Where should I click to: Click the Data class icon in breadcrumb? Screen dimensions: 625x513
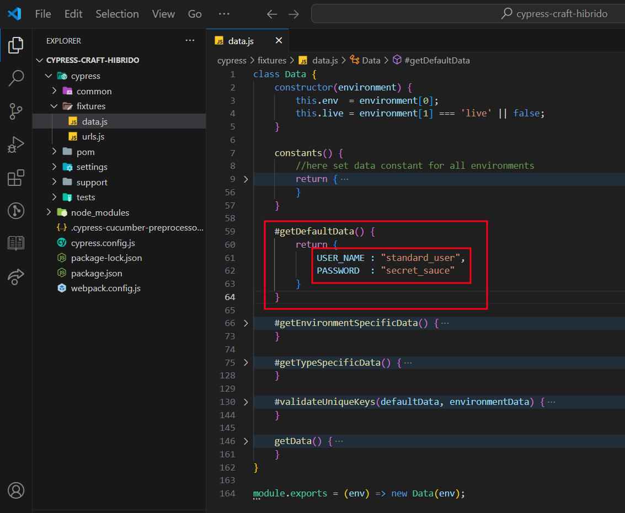coord(354,60)
